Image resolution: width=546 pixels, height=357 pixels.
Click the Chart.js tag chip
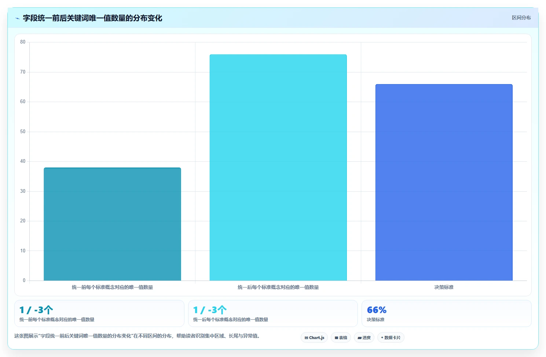[x=314, y=338]
